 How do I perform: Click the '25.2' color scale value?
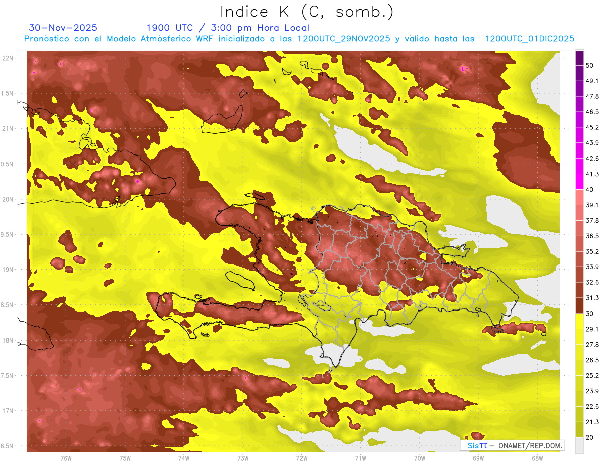click(x=592, y=376)
